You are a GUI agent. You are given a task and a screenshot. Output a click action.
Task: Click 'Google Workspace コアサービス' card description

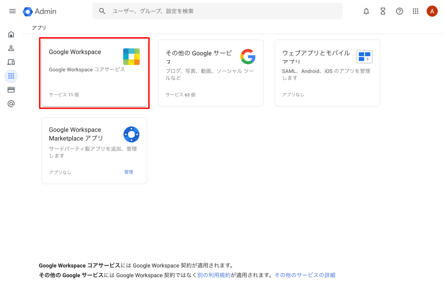[87, 69]
